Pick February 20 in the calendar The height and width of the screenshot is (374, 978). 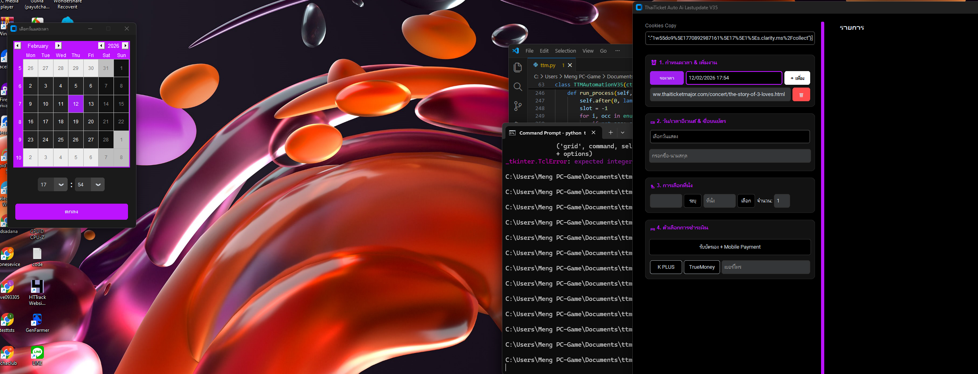(x=91, y=122)
